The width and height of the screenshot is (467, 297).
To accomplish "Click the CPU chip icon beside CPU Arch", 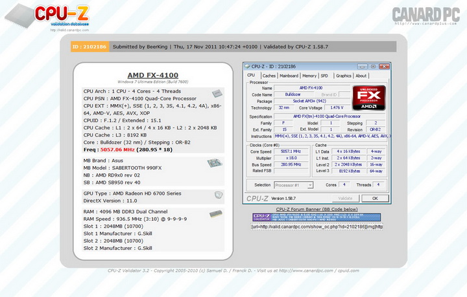I will (x=217, y=94).
